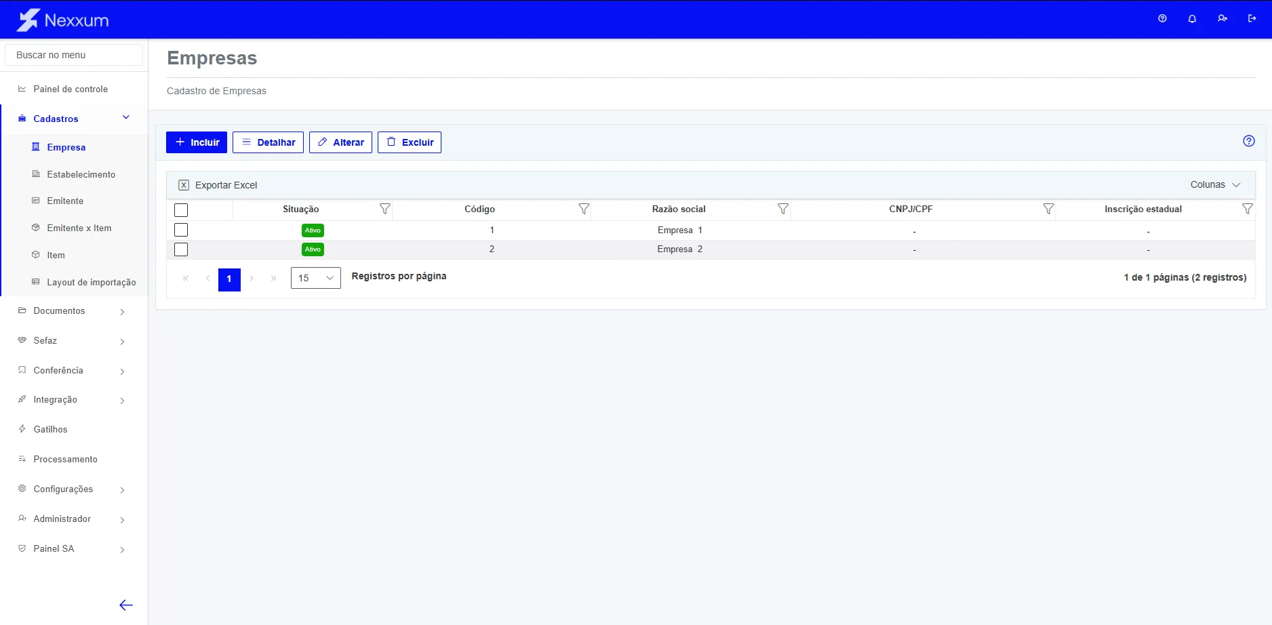Open the records per page dropdown
The height and width of the screenshot is (625, 1272).
[316, 278]
